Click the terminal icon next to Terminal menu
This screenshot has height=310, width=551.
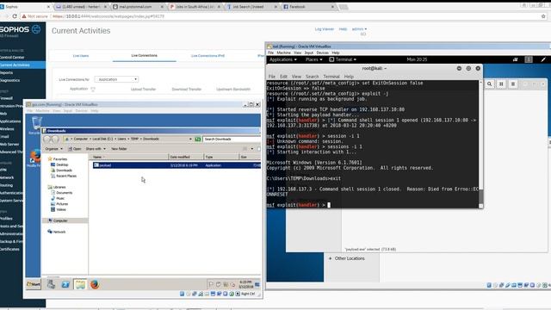pos(331,59)
